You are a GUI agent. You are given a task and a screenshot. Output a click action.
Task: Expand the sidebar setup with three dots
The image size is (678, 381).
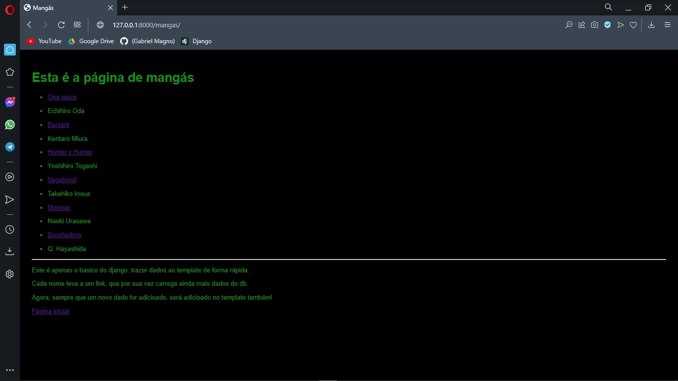pos(9,370)
